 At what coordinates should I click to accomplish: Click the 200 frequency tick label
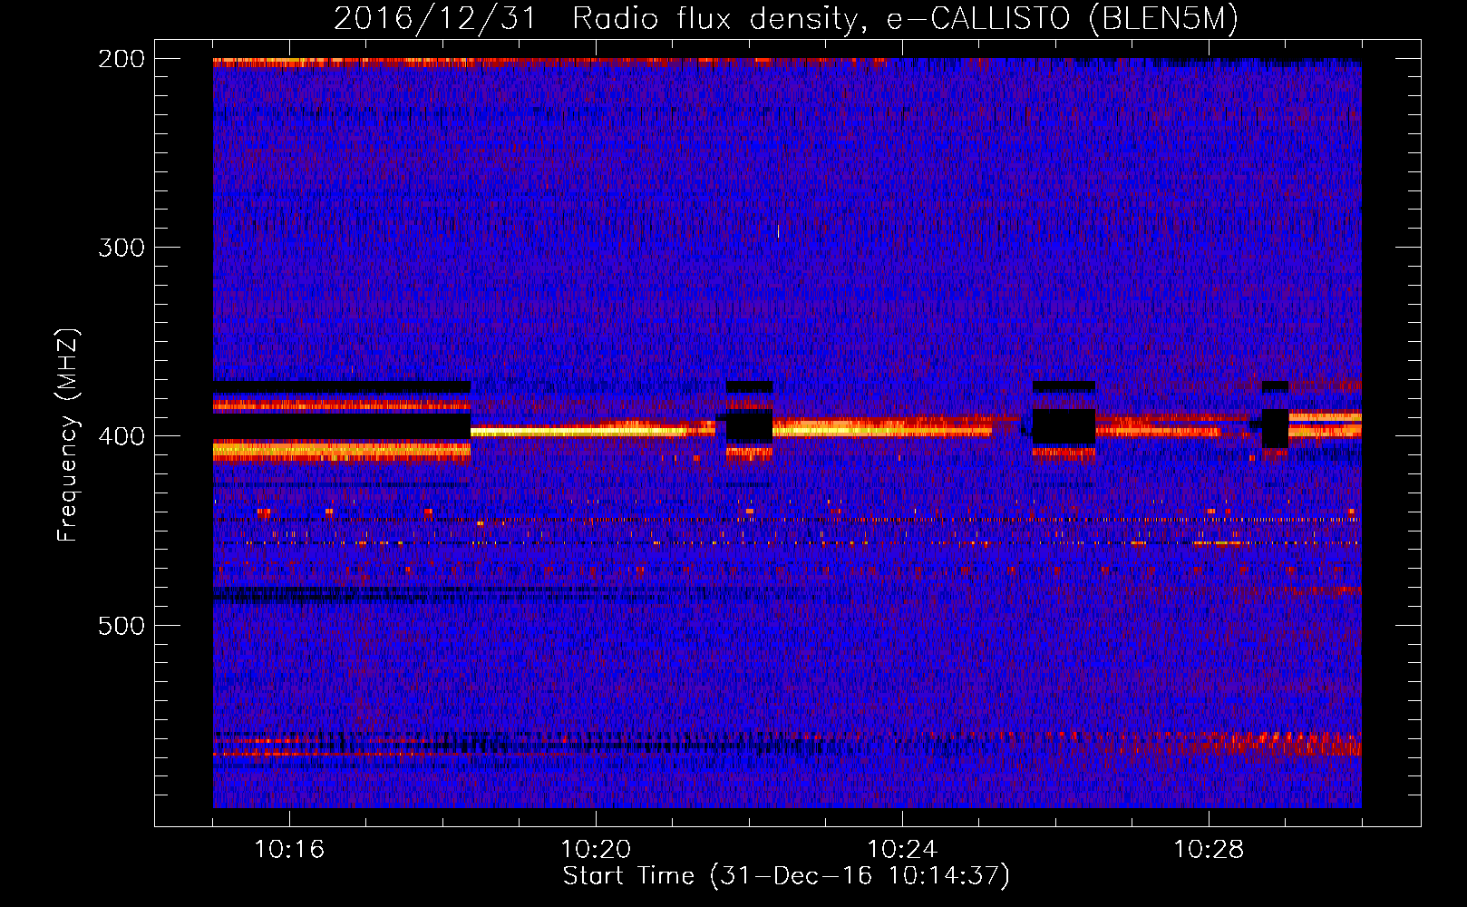tap(121, 59)
